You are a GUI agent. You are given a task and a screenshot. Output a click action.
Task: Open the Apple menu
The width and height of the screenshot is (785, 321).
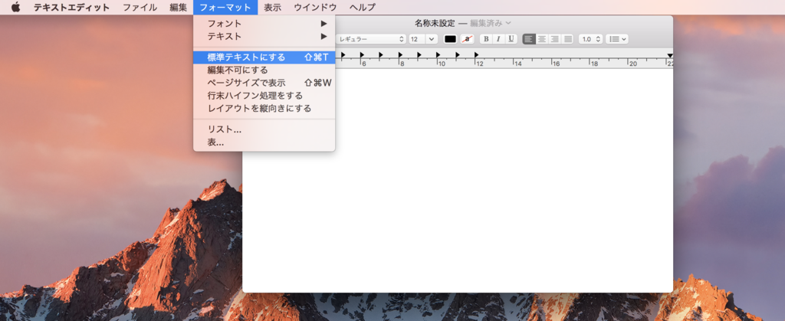coord(16,7)
